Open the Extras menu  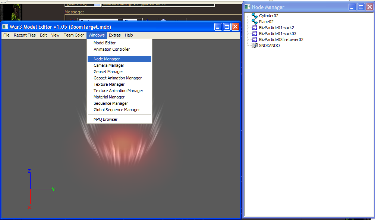point(114,35)
